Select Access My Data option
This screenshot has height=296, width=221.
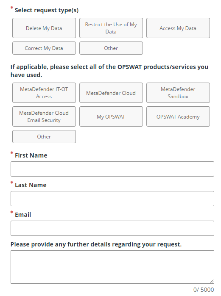click(x=178, y=28)
